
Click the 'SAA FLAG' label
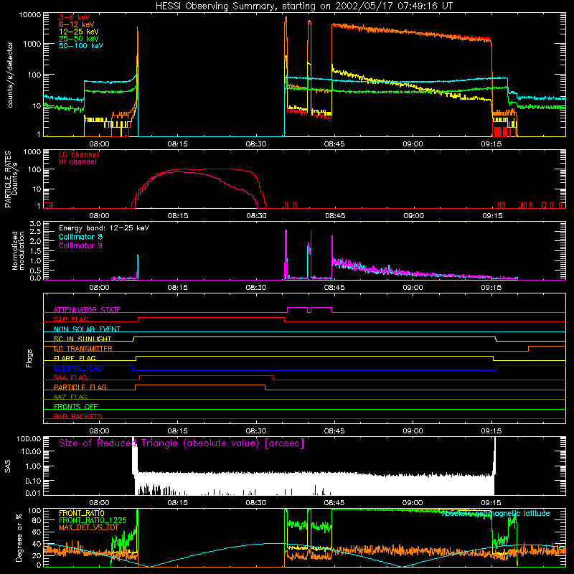(x=70, y=377)
